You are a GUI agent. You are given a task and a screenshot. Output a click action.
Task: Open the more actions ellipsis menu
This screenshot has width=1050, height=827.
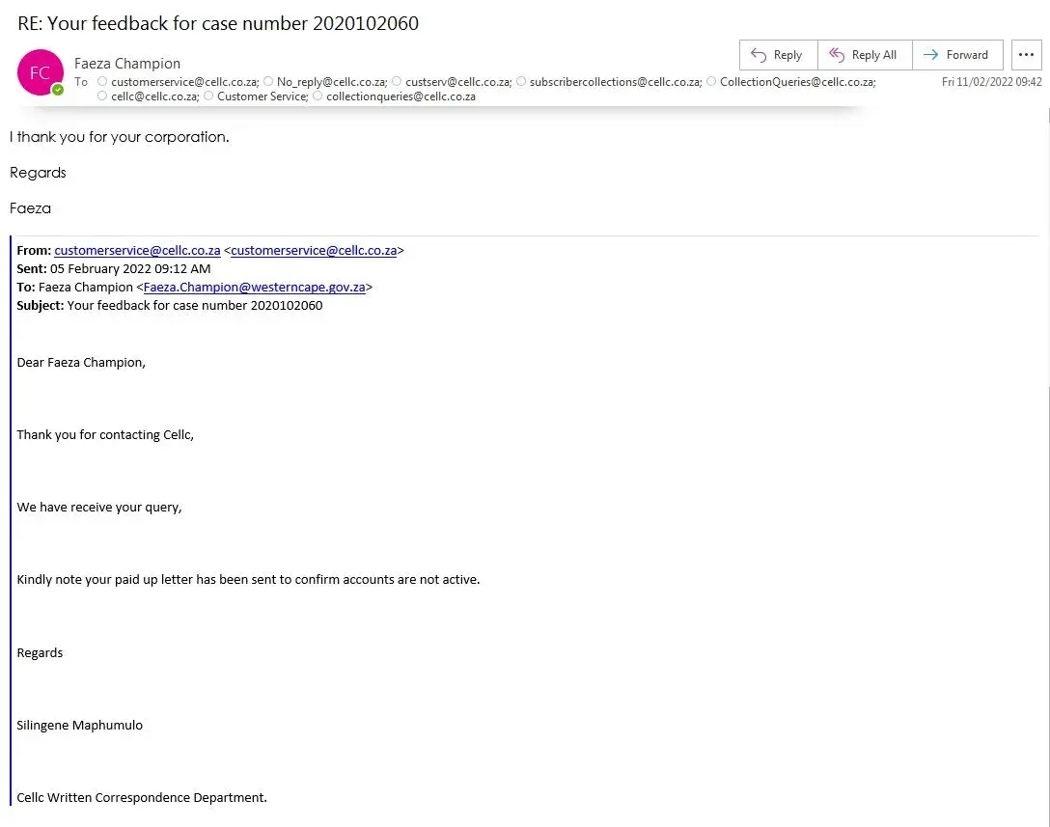pos(1027,55)
